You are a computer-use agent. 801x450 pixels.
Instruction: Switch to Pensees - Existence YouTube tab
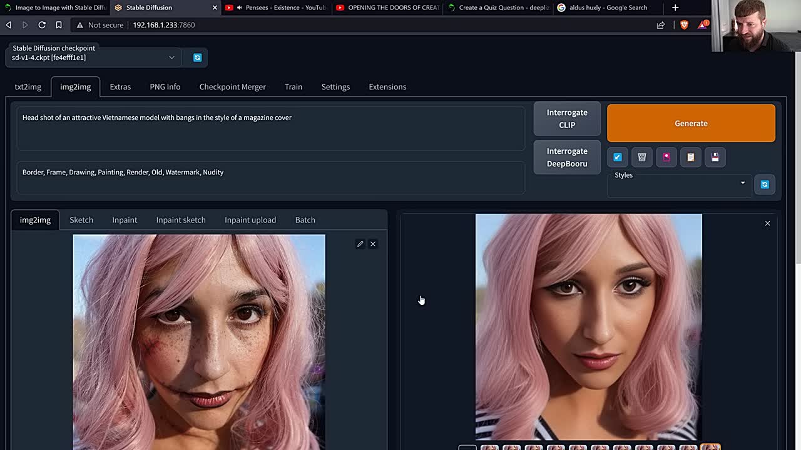click(x=275, y=7)
